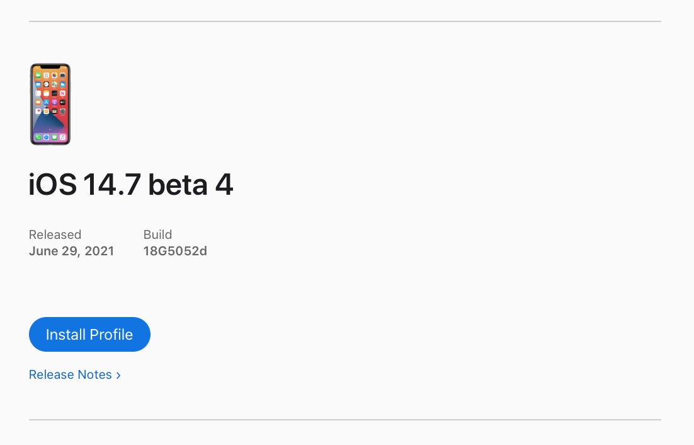Image resolution: width=694 pixels, height=445 pixels.
Task: Click the chevron beside Release Notes
Action: click(x=118, y=376)
